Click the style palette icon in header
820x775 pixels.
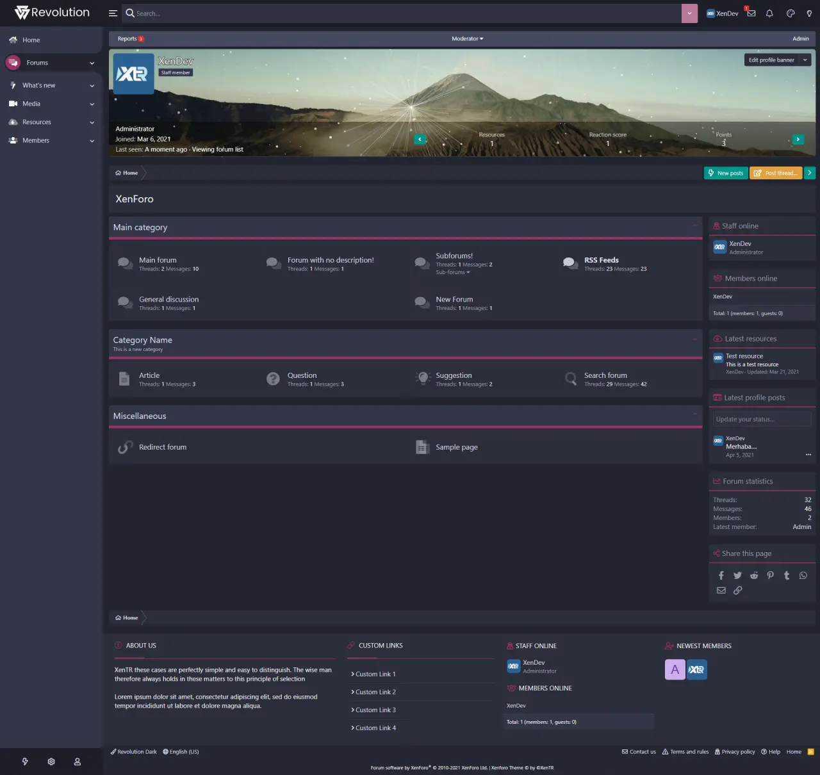(791, 13)
